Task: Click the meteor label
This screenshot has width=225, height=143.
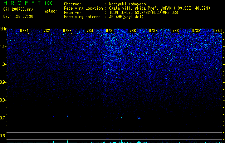Action: pyautogui.click(x=51, y=11)
